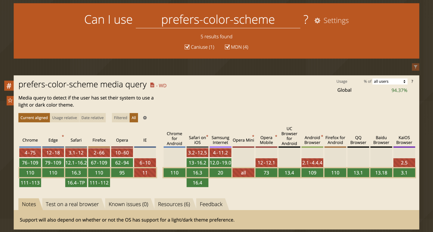Screen dimensions: 433x232
Task: Click Chrome versions 4-75 cell
Action: [x=30, y=153]
